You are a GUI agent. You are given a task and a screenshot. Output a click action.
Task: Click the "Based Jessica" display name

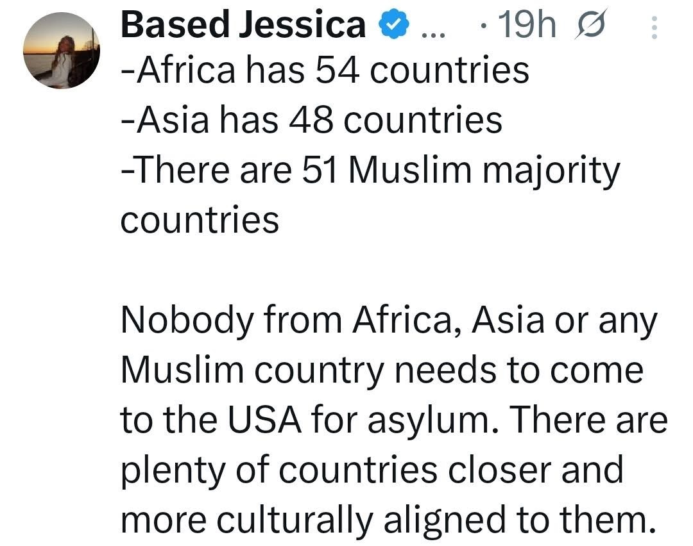click(243, 25)
